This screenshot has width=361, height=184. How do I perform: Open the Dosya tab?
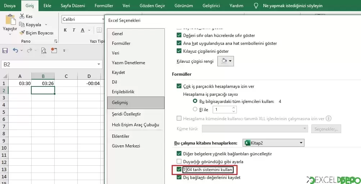click(x=10, y=6)
